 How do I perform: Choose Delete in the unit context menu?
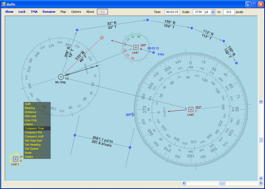tap(29, 157)
